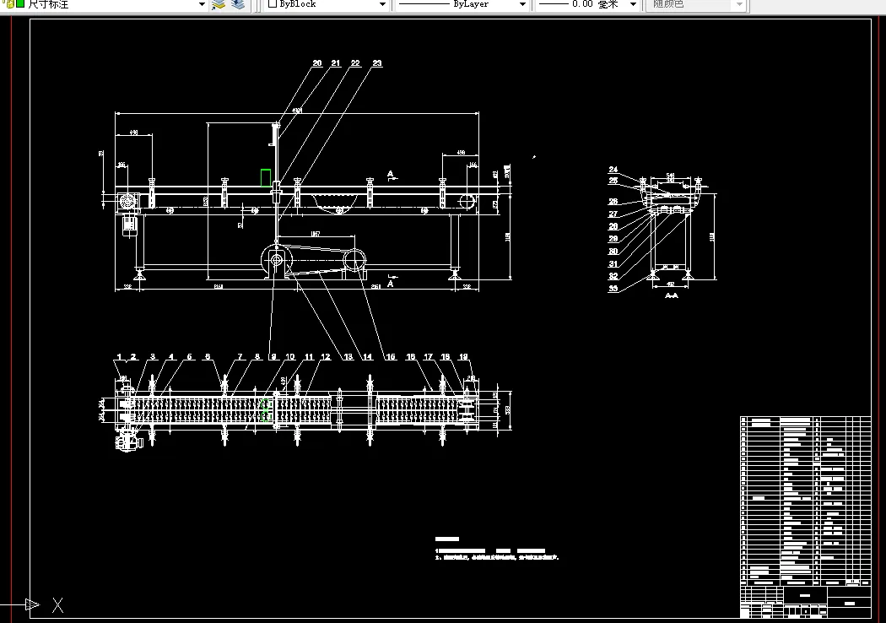Click the green layer color swatch for 尺寸标注
886x623 pixels.
tap(21, 4)
